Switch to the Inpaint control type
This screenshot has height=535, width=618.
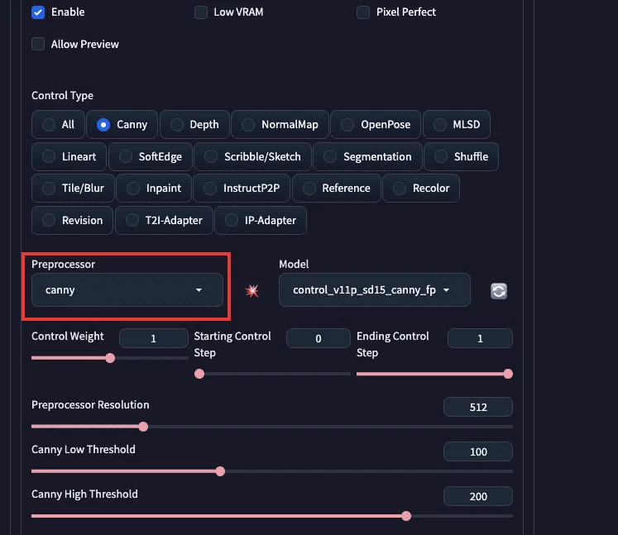coord(154,189)
